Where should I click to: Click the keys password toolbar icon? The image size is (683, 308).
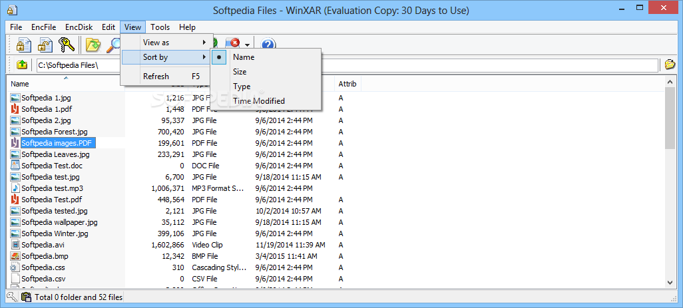(67, 45)
